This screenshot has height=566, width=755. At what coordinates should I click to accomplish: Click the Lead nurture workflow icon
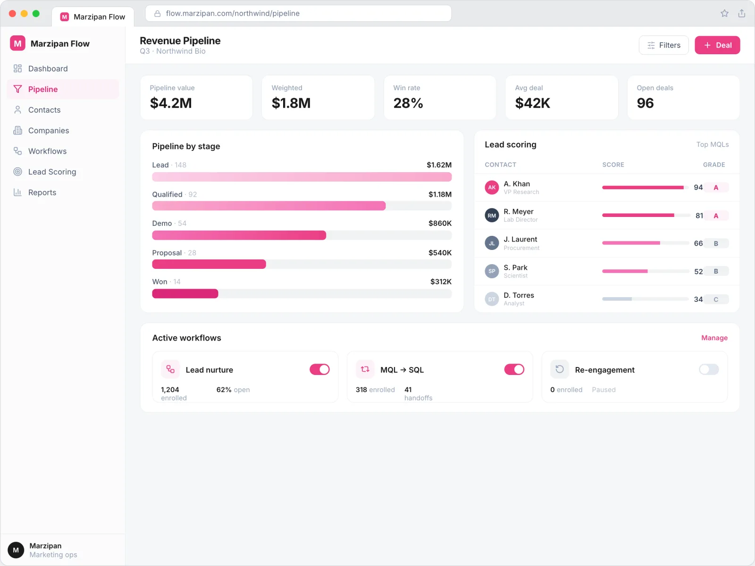pos(170,369)
